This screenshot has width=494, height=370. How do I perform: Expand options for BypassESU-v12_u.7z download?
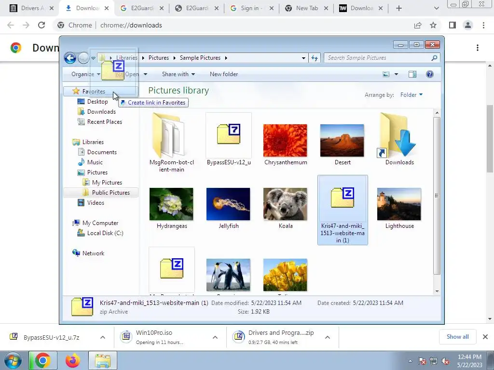(103, 337)
